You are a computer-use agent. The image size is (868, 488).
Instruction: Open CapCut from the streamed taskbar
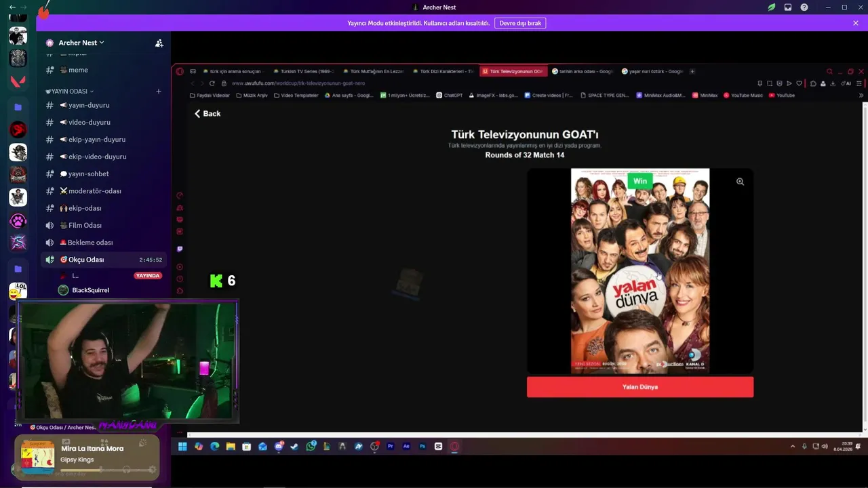coord(438,447)
